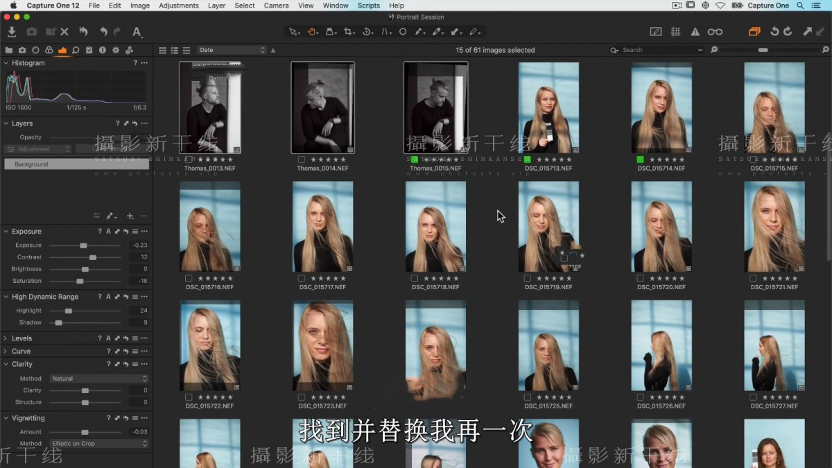The height and width of the screenshot is (468, 832).
Task: Toggle color tag box for DSC_015721.NEF
Action: pyautogui.click(x=754, y=279)
